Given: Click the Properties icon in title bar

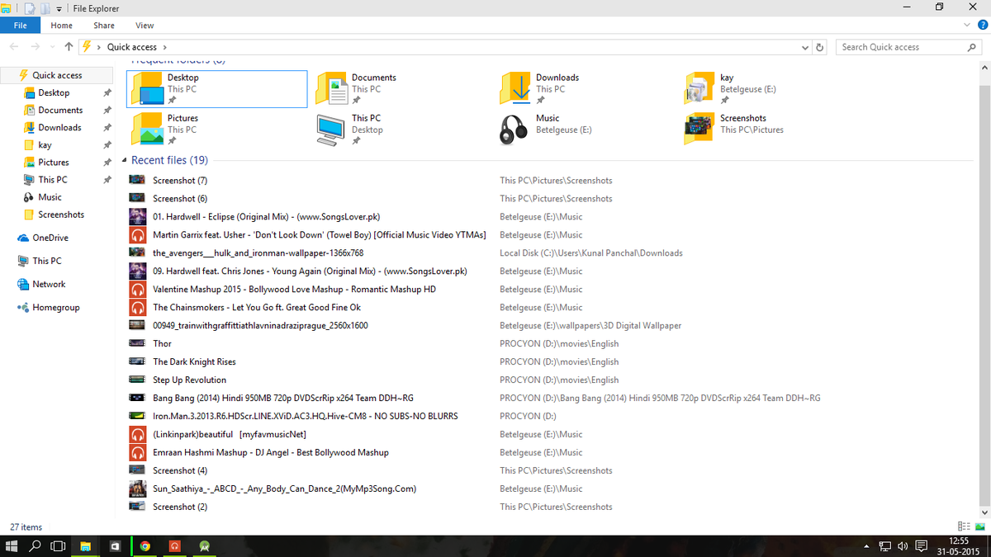Looking at the screenshot, I should 30,8.
